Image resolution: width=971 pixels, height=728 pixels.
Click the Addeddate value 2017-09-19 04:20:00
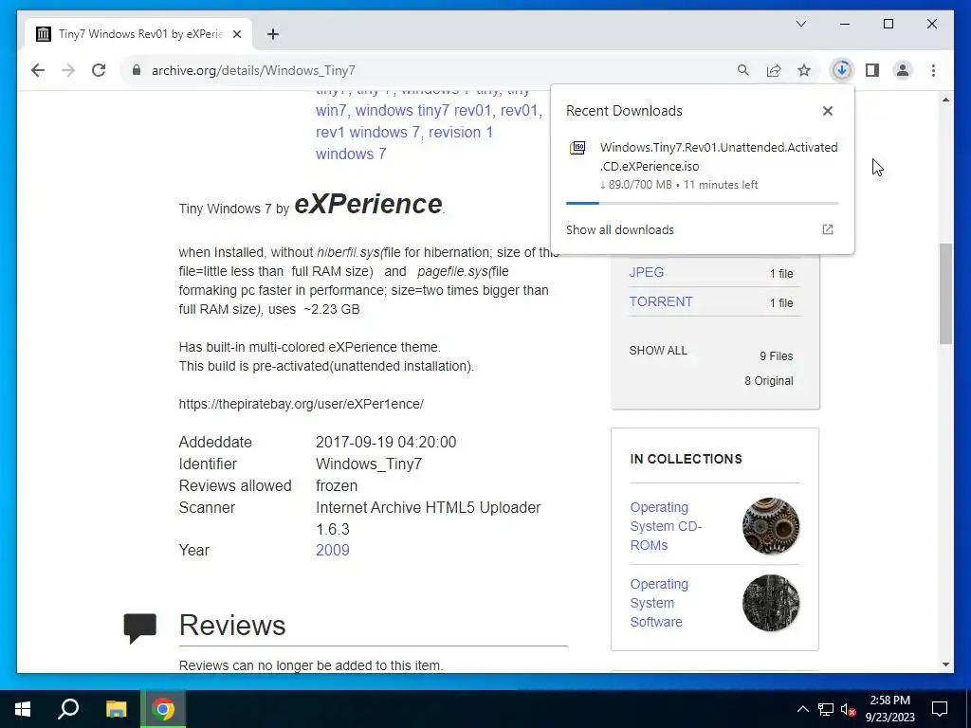(386, 442)
